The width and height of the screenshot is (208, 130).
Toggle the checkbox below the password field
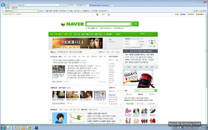tap(126, 47)
